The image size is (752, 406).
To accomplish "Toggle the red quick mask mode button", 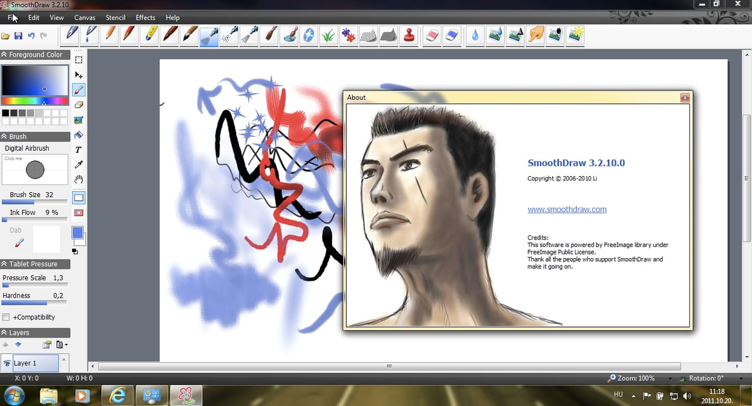I will (79, 213).
